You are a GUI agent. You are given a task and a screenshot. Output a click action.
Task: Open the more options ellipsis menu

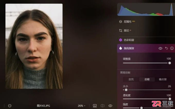(x=10, y=106)
